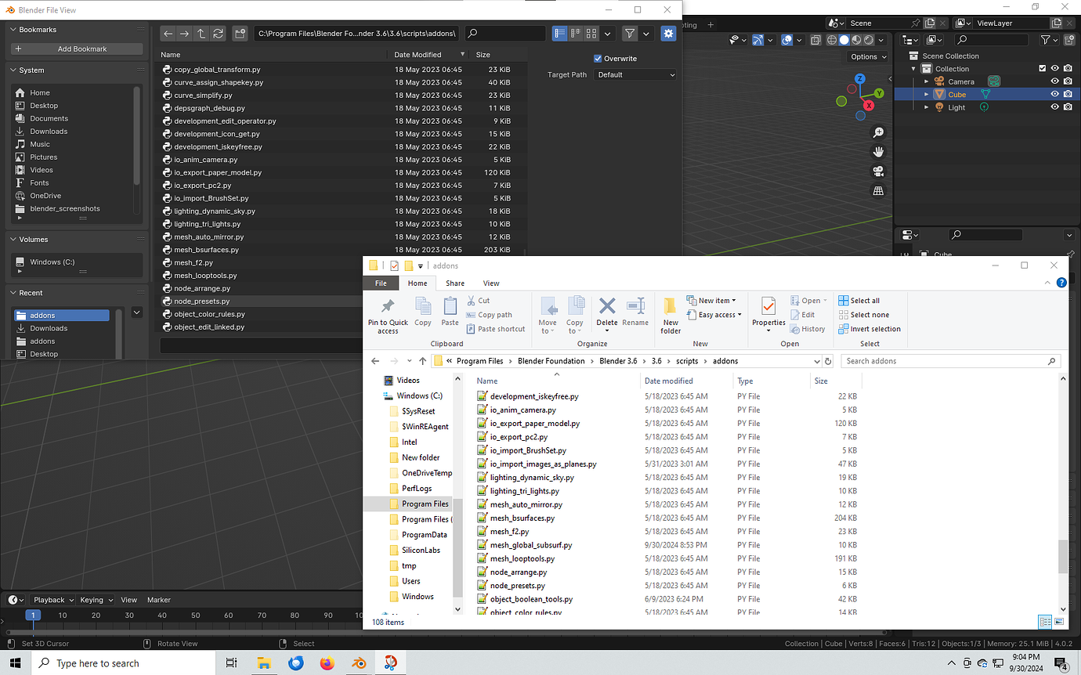Viewport: 1081px width, 675px height.
Task: Create new directory in Blender File View
Action: pos(240,34)
